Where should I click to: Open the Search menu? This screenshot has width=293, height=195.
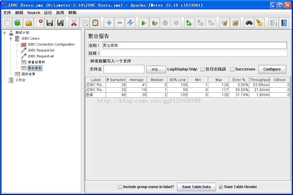pos(34,13)
